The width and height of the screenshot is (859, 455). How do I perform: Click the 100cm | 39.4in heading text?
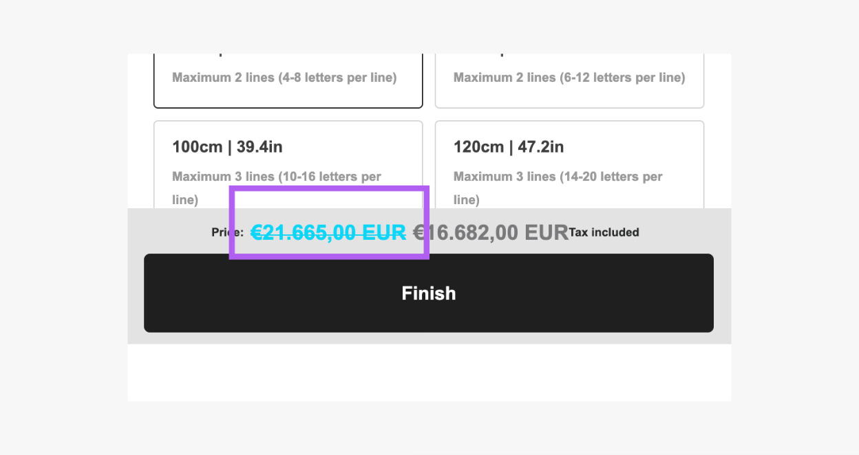227,147
